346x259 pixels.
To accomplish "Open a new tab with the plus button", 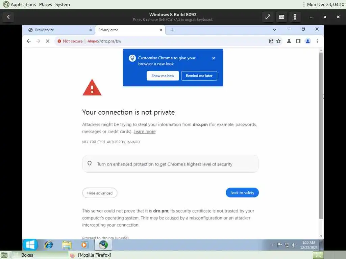I will [172, 30].
